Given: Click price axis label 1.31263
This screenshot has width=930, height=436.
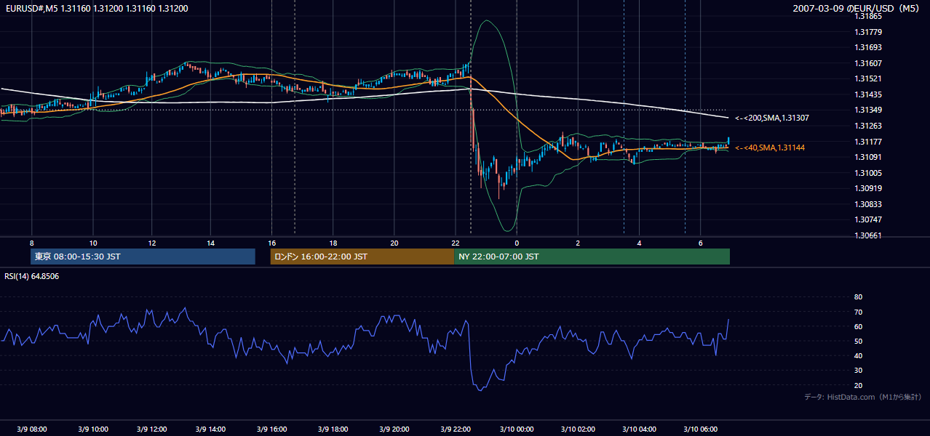Looking at the screenshot, I should [867, 126].
